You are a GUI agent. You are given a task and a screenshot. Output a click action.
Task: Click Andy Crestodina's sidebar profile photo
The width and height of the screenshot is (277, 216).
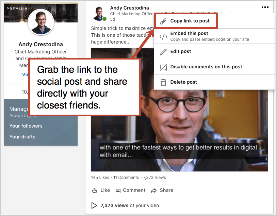click(x=41, y=22)
